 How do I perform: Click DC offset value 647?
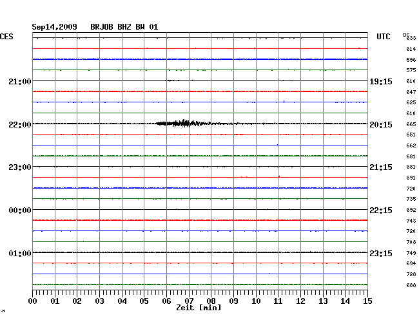click(411, 92)
